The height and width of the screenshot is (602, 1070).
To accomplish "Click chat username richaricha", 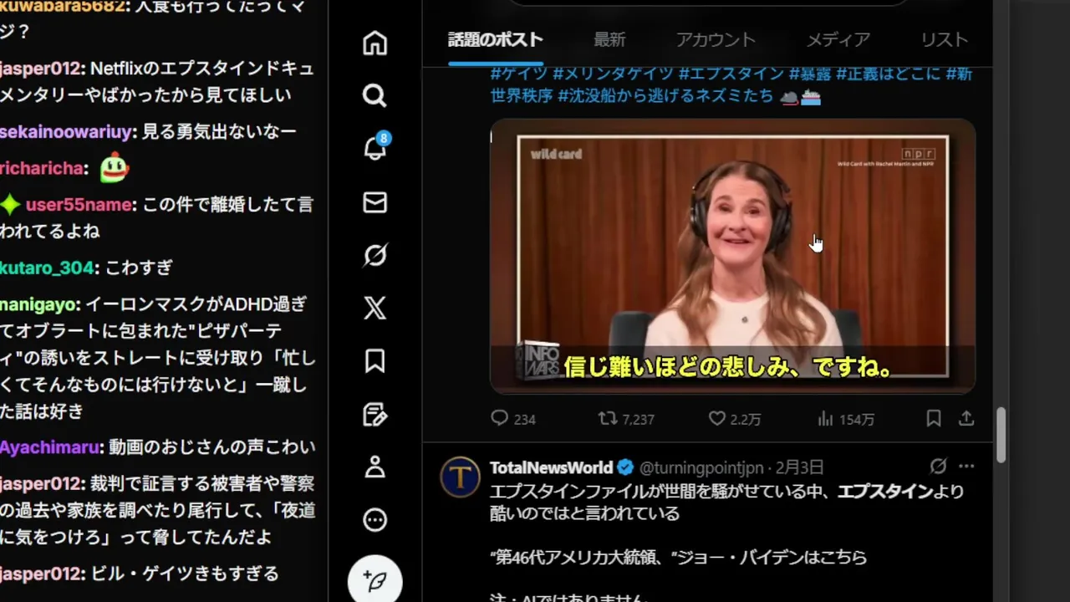I will (x=42, y=168).
